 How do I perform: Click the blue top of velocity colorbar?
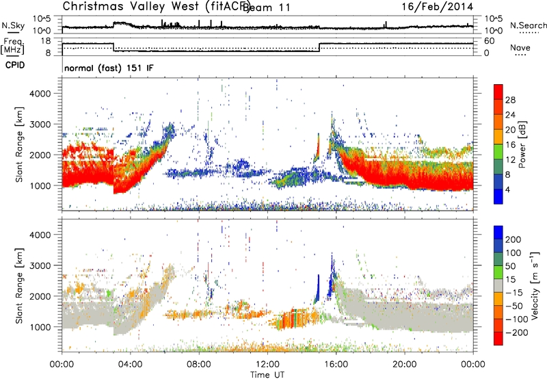click(x=498, y=233)
